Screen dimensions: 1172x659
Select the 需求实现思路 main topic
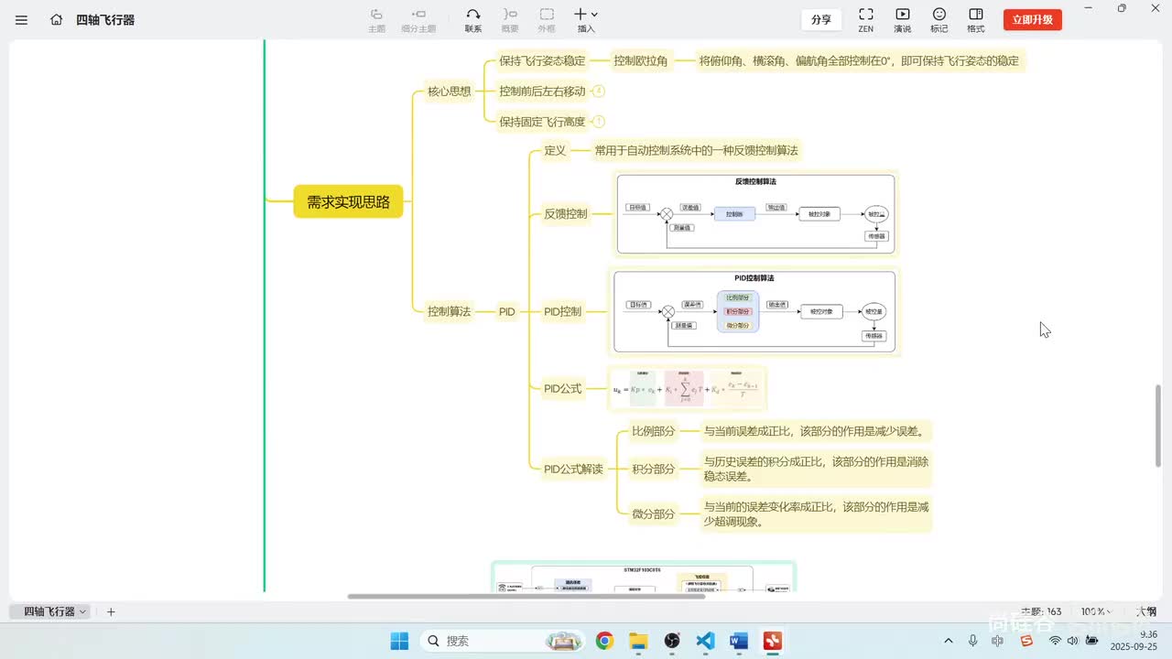[348, 201]
